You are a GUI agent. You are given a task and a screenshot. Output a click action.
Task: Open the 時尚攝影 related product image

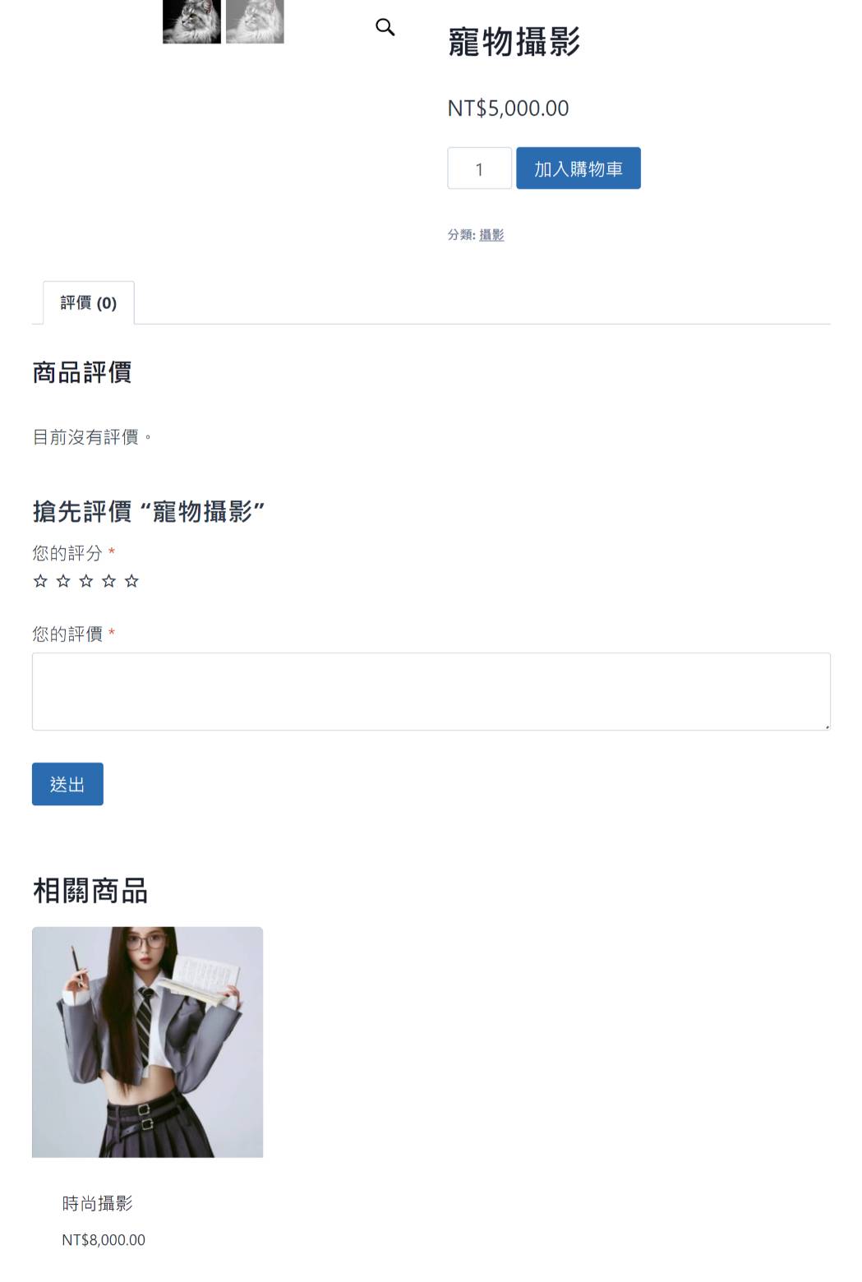coord(148,1042)
